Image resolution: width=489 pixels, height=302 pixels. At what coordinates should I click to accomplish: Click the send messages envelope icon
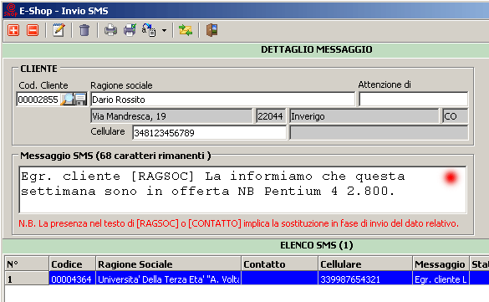[186, 30]
